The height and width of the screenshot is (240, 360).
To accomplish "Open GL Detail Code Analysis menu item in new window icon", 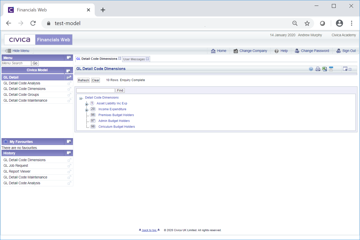I will pyautogui.click(x=69, y=83).
